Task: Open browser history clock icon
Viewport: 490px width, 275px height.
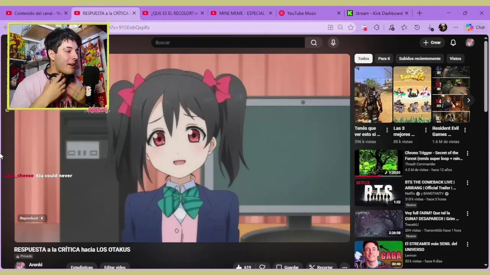Action: click(x=417, y=27)
